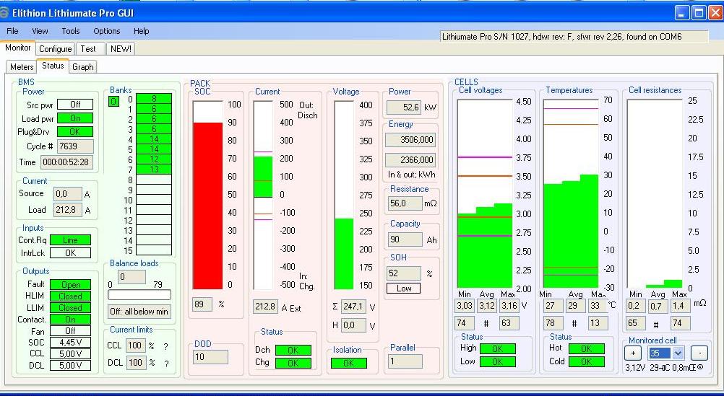Click the Cont.Rq Line indicator
The width and height of the screenshot is (724, 396).
click(70, 240)
